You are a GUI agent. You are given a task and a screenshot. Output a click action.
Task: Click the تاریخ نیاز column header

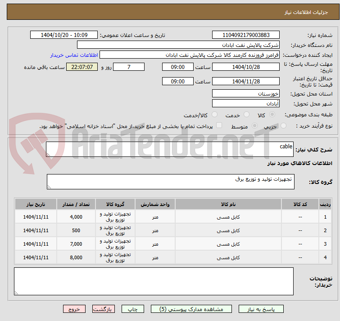[x=36, y=204]
